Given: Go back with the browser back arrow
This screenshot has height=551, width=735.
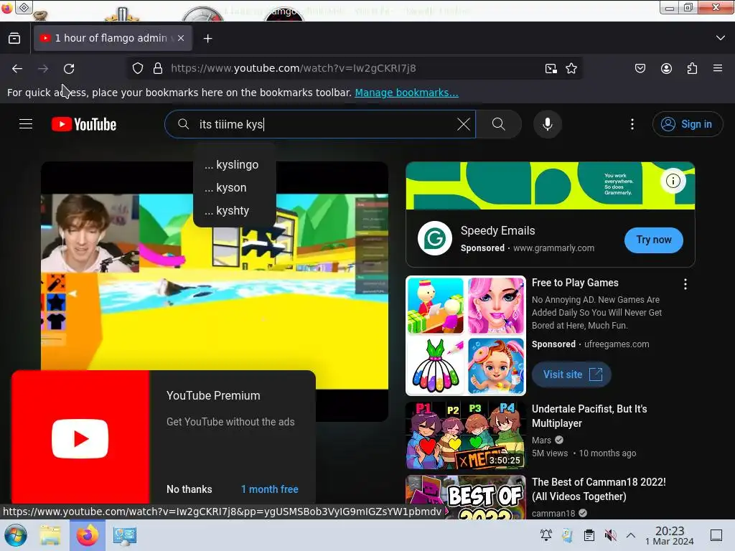Looking at the screenshot, I should click(17, 69).
